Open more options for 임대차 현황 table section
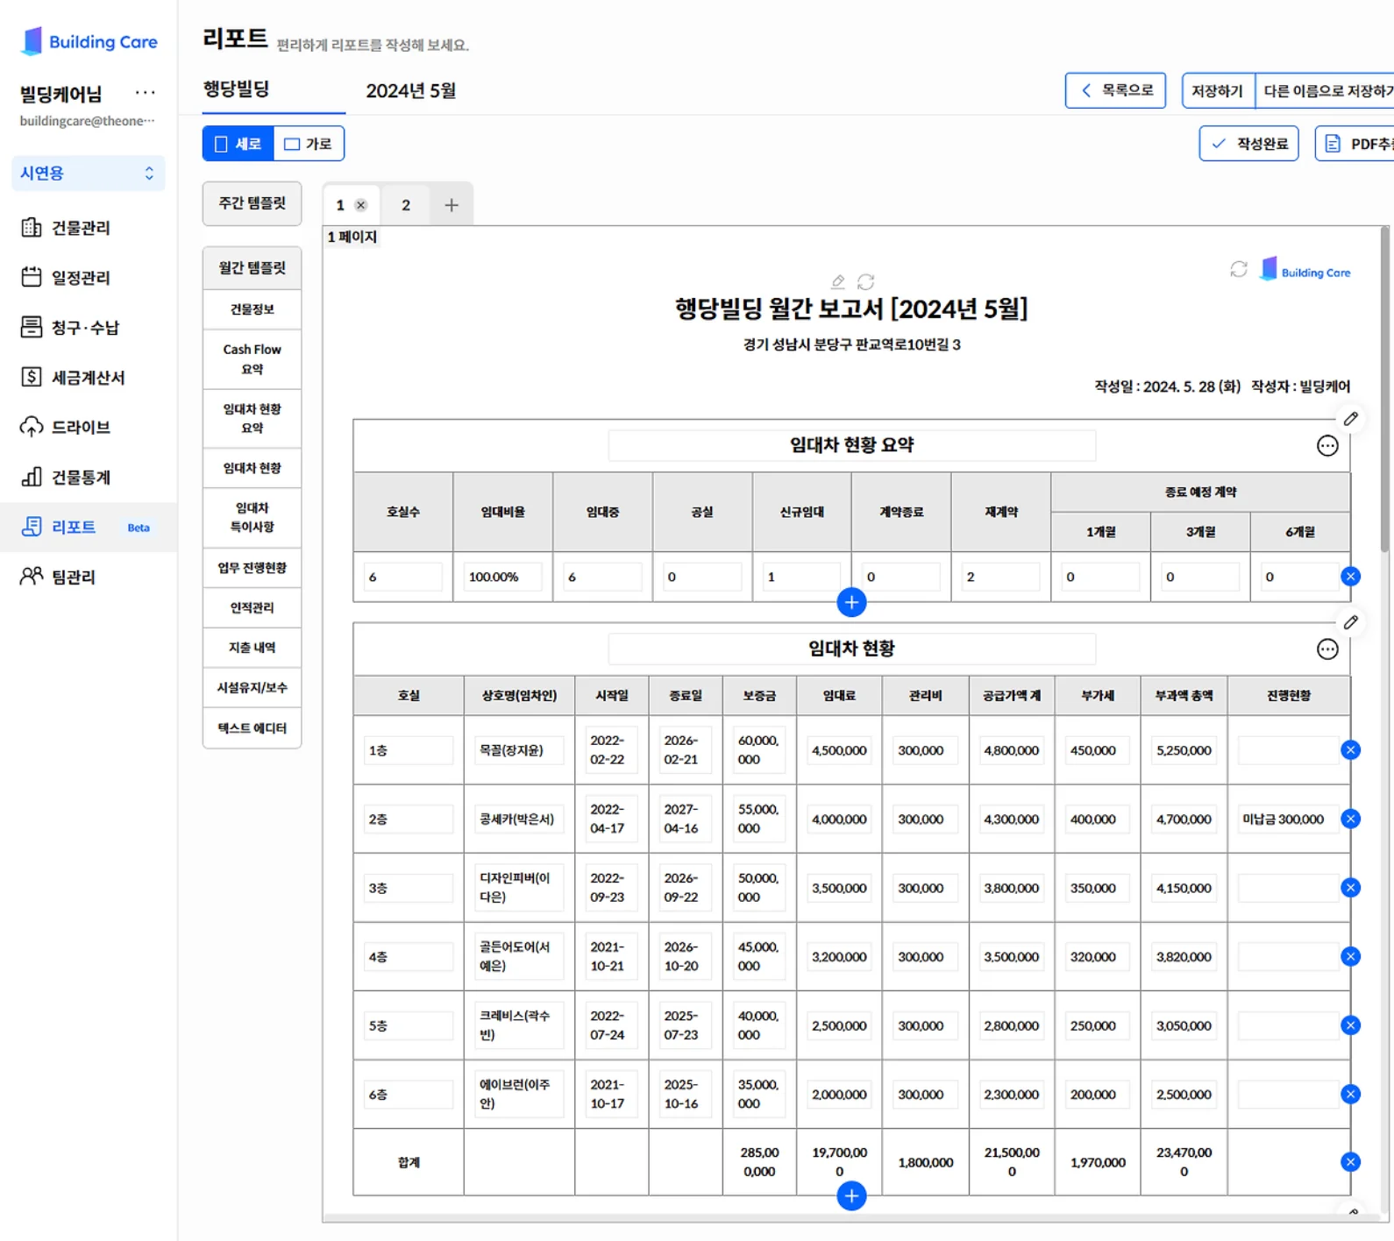Screen dimensions: 1394x1241 click(1326, 649)
